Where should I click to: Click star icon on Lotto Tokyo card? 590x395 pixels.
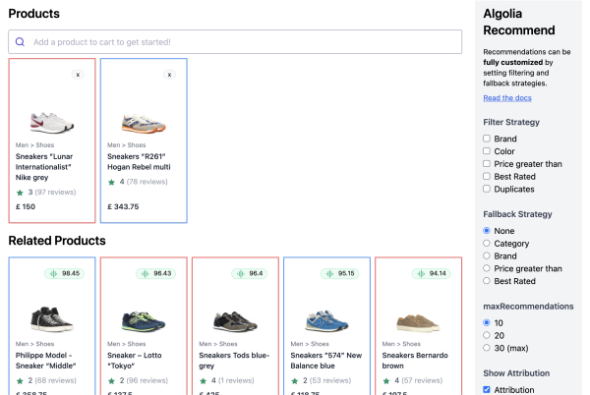[111, 380]
